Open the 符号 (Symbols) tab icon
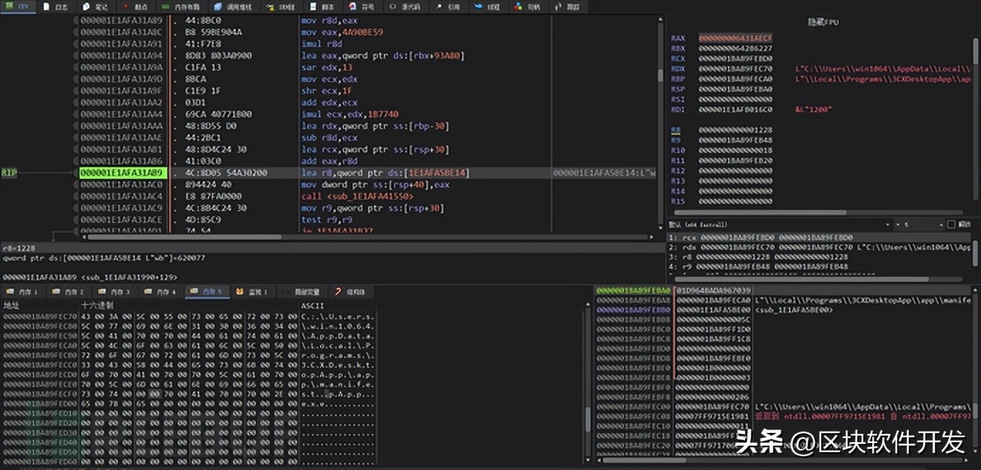Viewport: 981px width, 470px height. click(352, 6)
